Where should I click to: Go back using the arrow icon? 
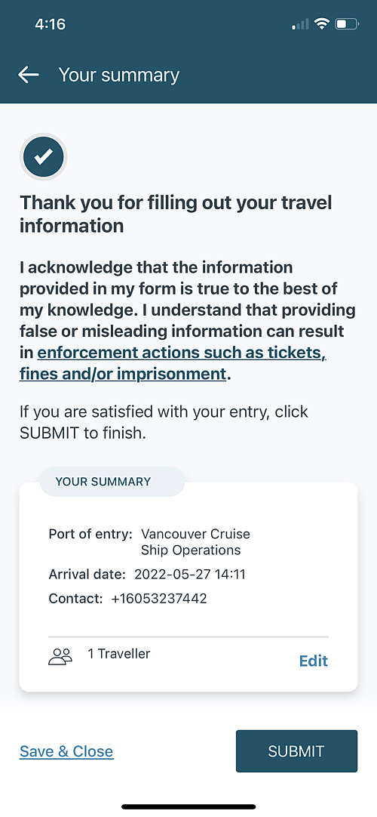[x=29, y=75]
